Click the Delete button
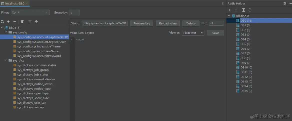Viewport: 292px width, 121px height. (x=191, y=23)
